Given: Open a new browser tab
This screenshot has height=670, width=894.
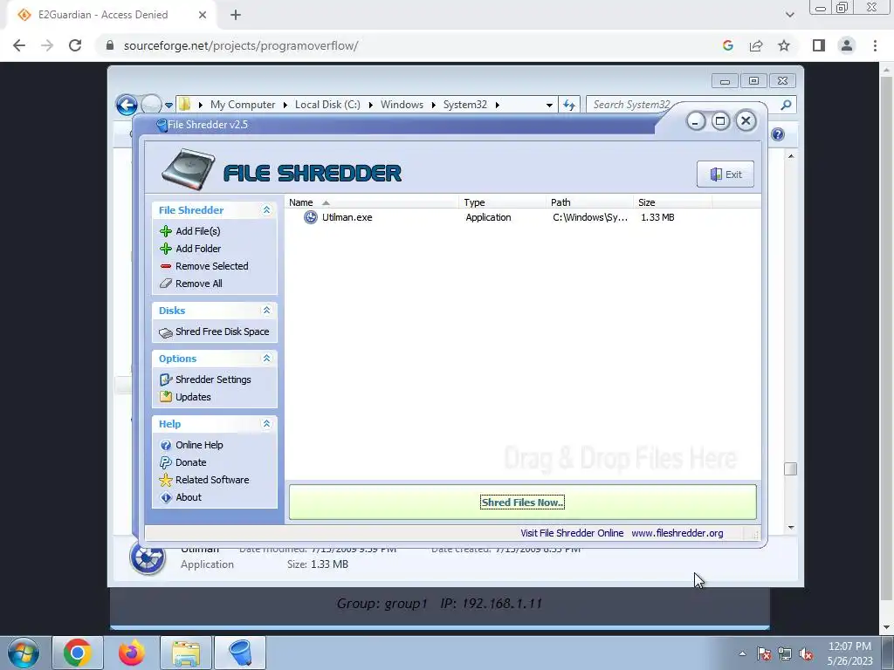Looking at the screenshot, I should (236, 15).
